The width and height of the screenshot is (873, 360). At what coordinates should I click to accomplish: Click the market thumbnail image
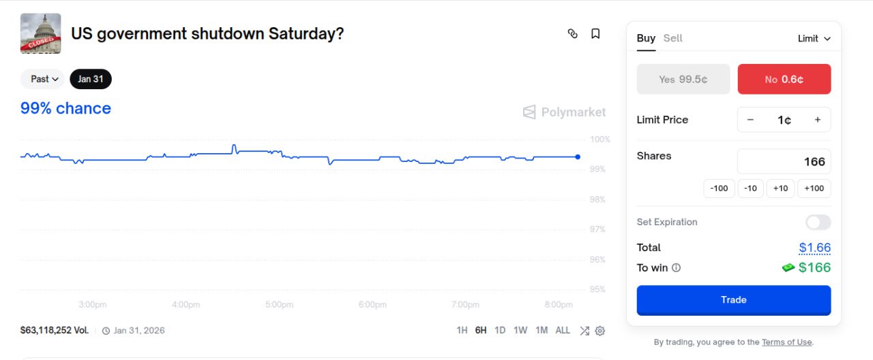point(40,33)
